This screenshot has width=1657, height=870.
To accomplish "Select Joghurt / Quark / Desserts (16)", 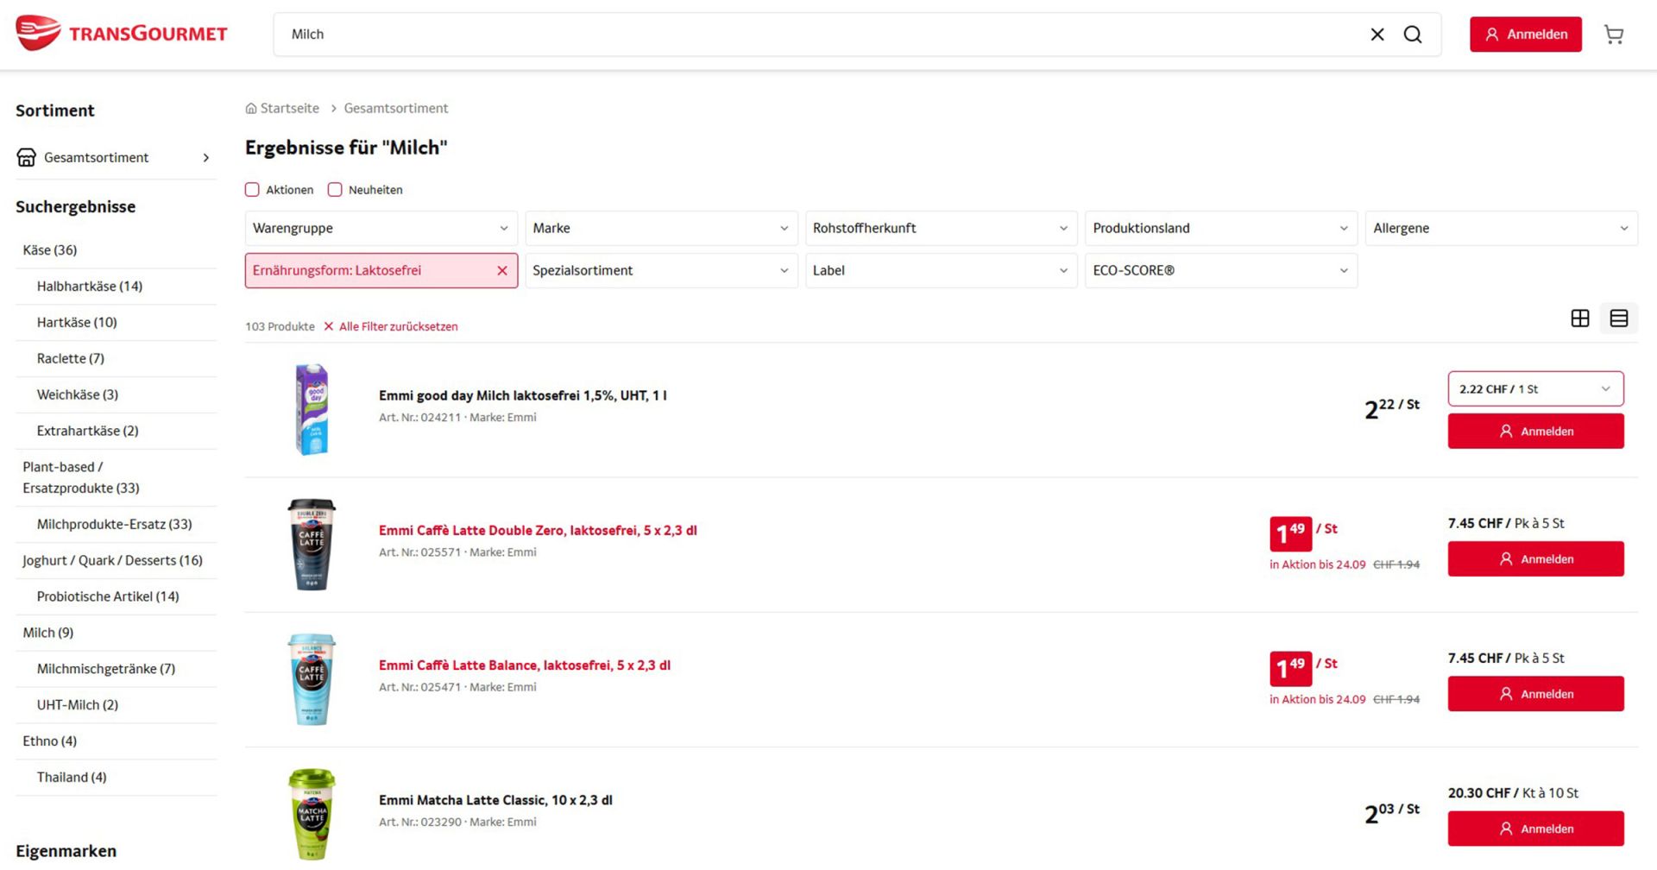I will click(x=113, y=561).
